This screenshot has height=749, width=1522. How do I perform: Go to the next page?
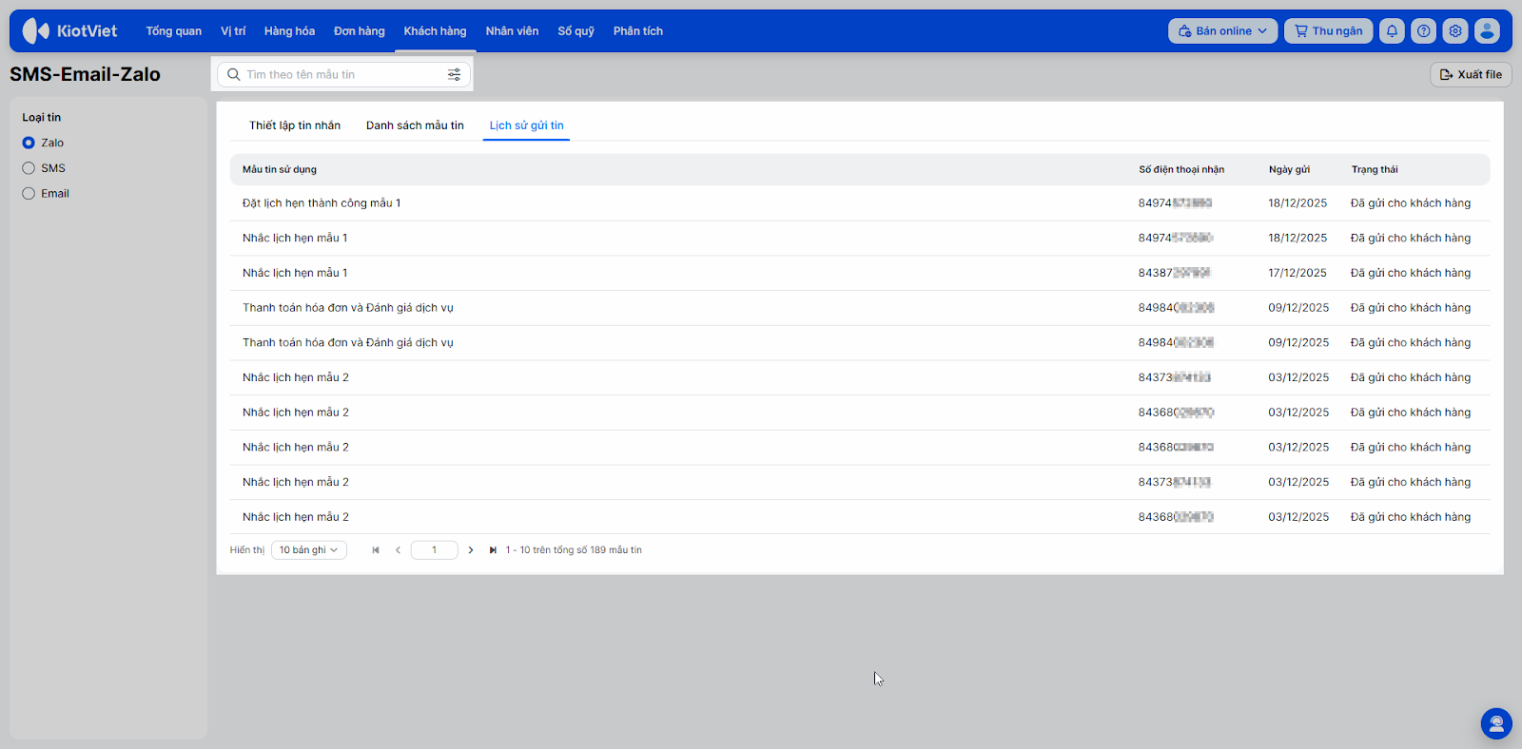pyautogui.click(x=471, y=550)
